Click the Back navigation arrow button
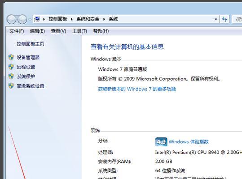Image resolution: width=242 pixels, height=179 pixels. click(x=11, y=19)
